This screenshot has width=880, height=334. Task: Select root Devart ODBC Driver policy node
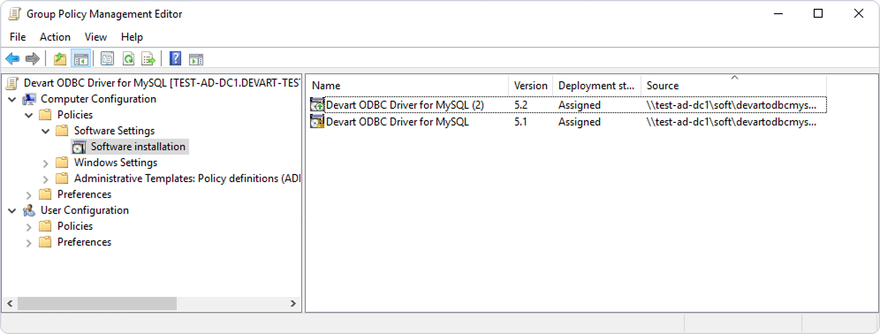click(x=162, y=83)
